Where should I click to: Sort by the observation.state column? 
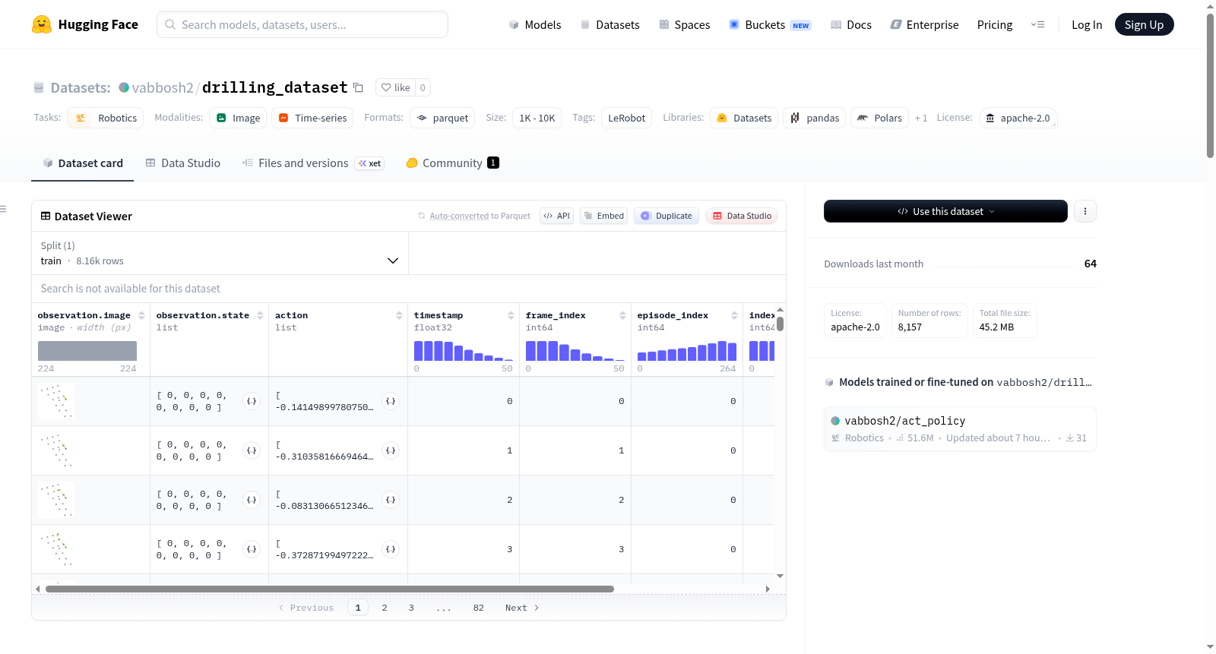coord(260,315)
